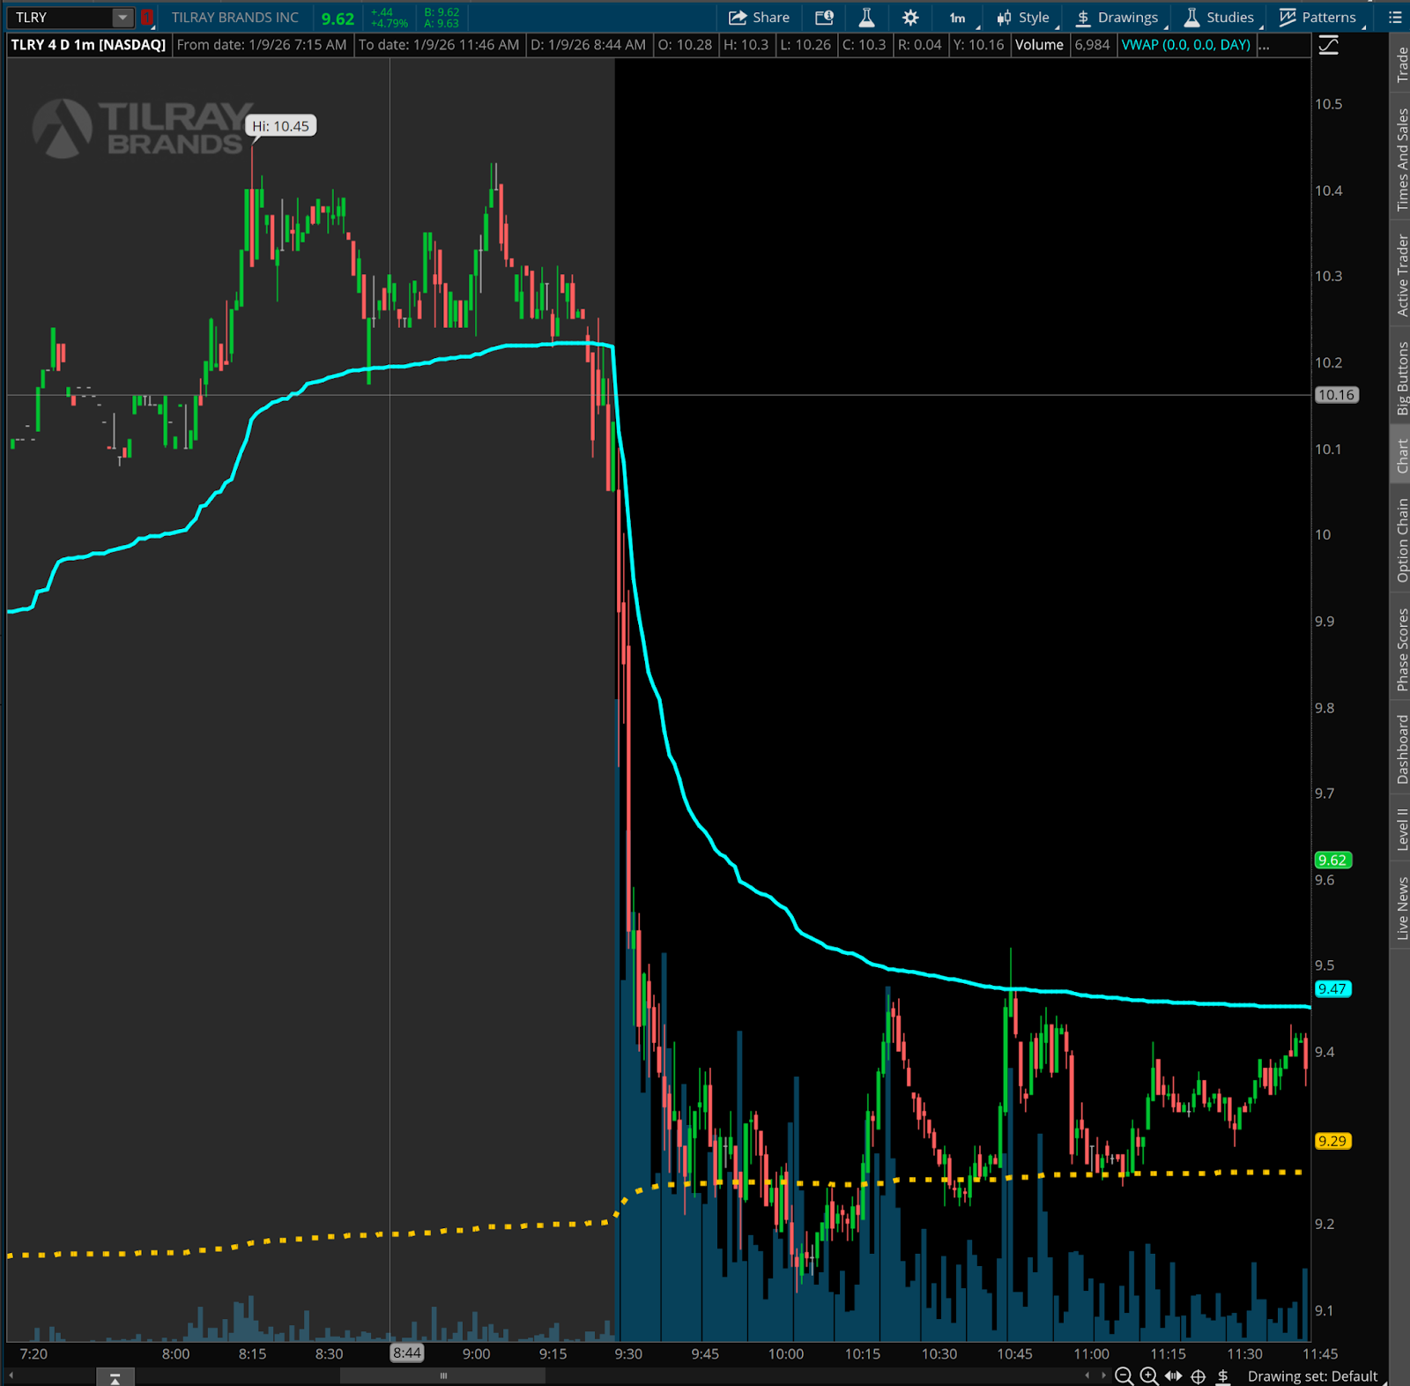This screenshot has width=1410, height=1386.
Task: Open the hamburger list menu icon
Action: 1395,18
